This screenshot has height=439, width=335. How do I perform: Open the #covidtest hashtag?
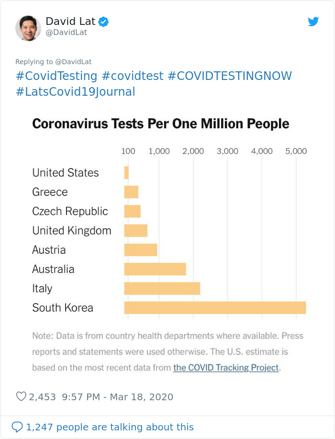tap(132, 76)
